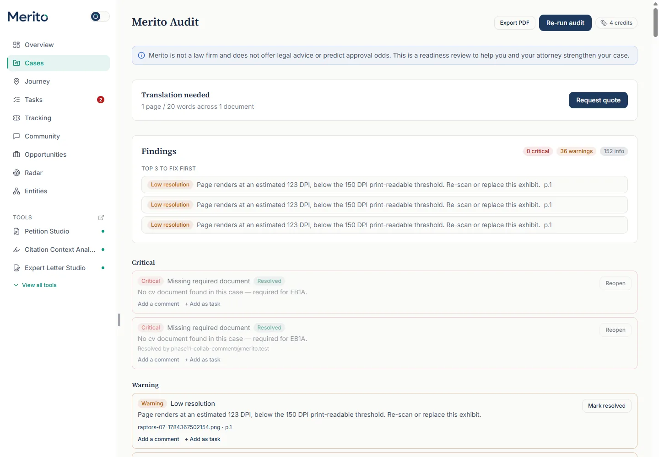This screenshot has height=457, width=659.
Task: Click the Community chat bubble icon
Action: (x=16, y=136)
